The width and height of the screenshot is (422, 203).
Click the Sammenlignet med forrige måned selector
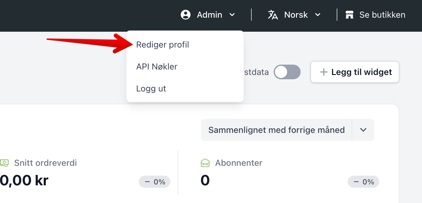(x=276, y=130)
